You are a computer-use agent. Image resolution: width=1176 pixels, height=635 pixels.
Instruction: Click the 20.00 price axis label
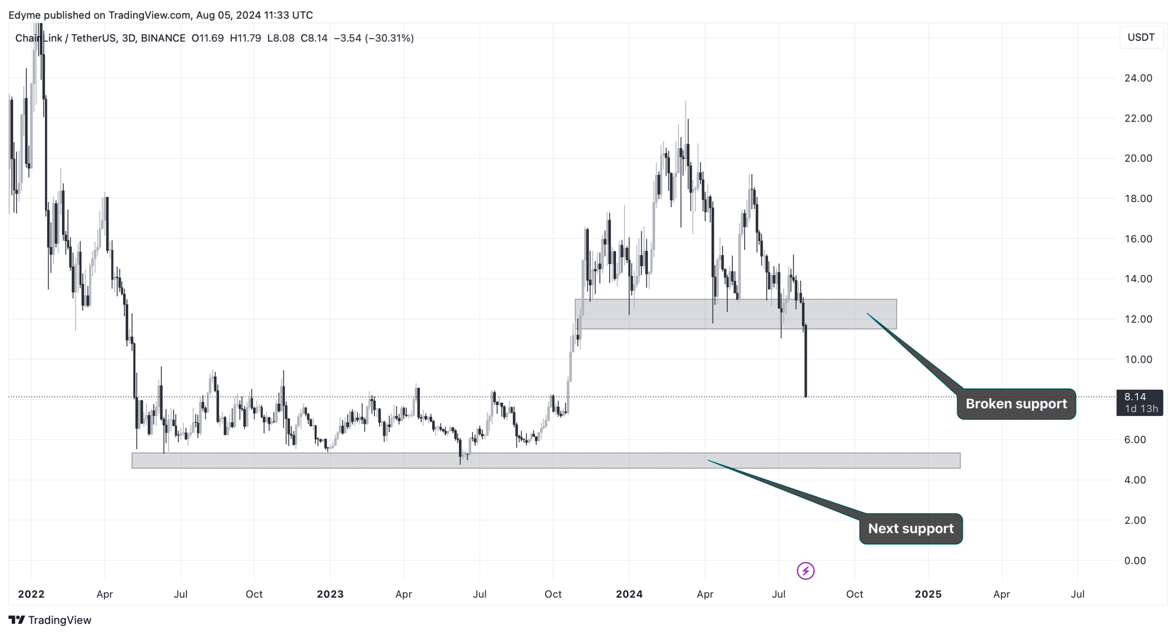coord(1138,158)
